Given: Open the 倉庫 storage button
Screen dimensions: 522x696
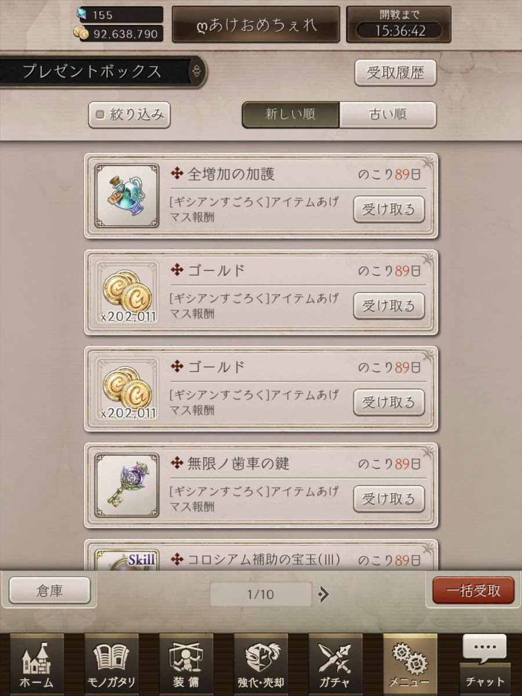Looking at the screenshot, I should tap(50, 591).
